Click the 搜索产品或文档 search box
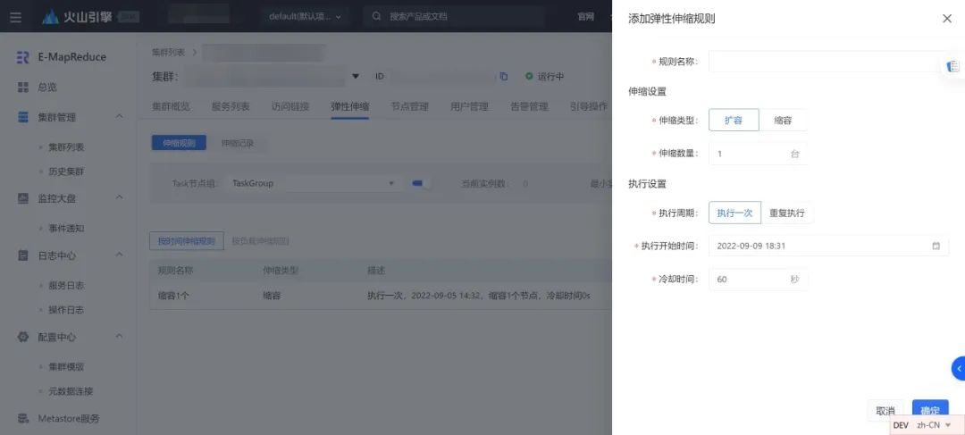965x435 pixels. 454,17
